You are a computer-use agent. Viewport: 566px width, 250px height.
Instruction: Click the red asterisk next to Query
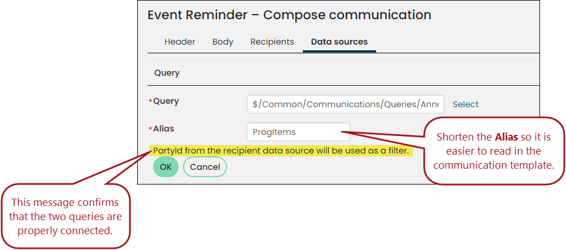(150, 102)
